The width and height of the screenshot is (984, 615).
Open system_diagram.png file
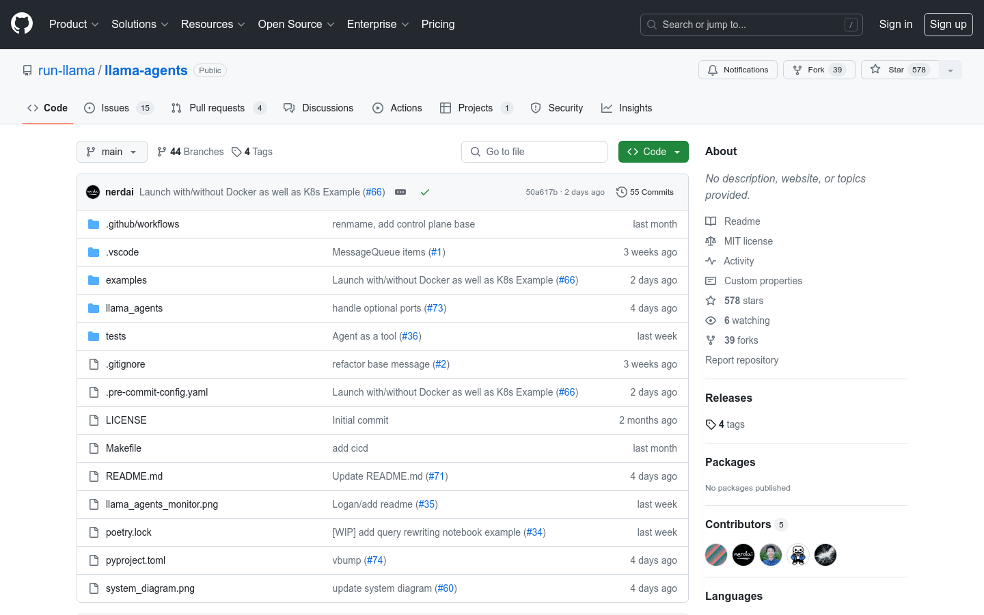click(x=150, y=588)
